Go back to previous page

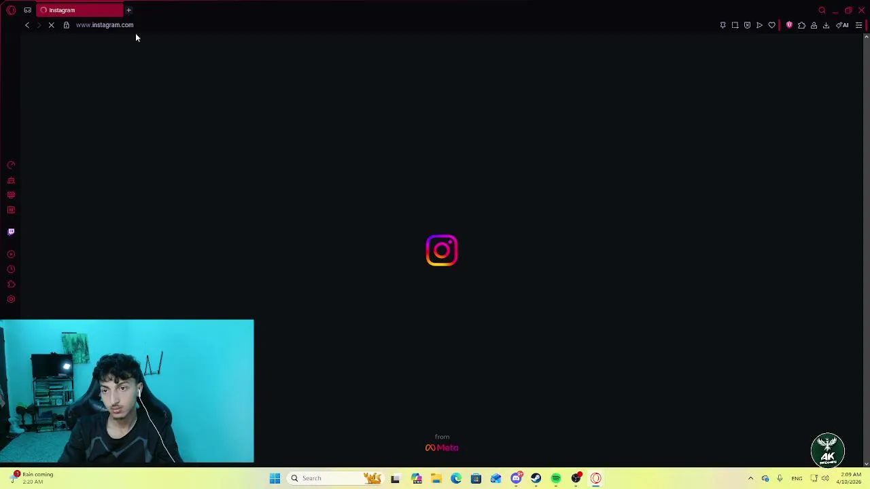[27, 25]
